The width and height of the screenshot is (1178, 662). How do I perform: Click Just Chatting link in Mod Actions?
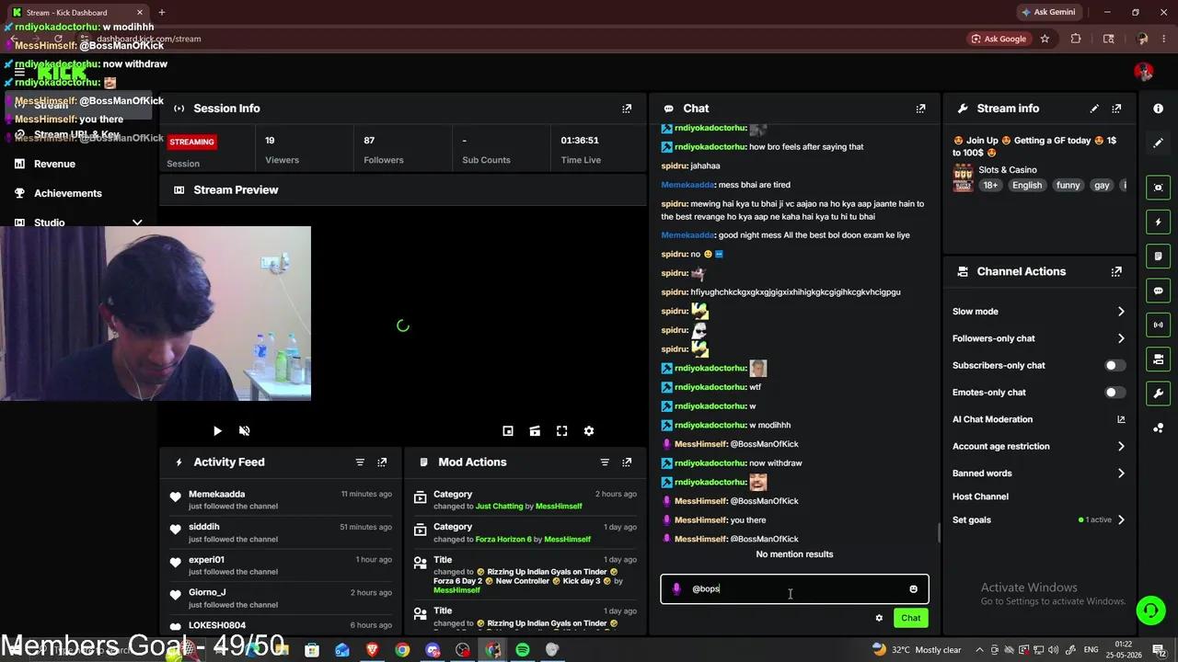pyautogui.click(x=499, y=507)
